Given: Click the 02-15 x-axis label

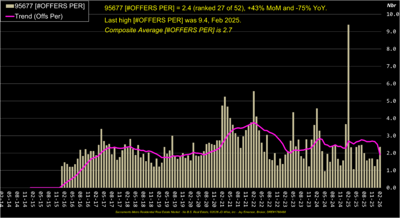Looking at the screenshot, I should click(33, 198).
